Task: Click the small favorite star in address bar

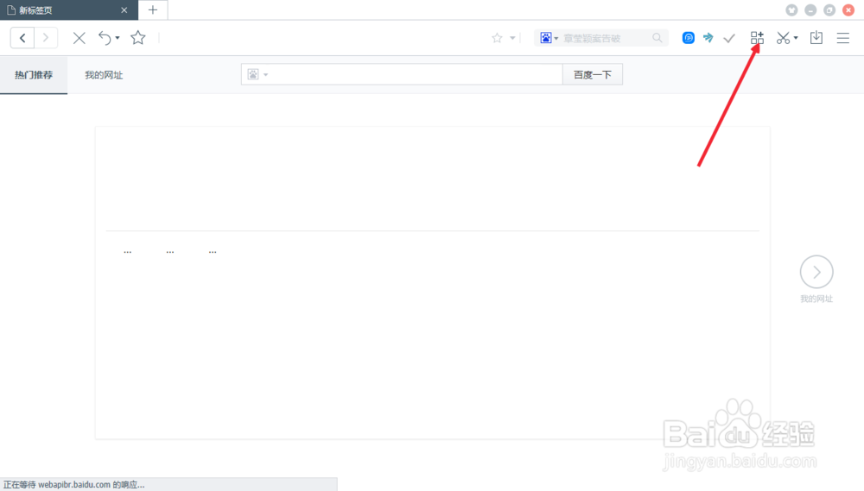Action: point(497,38)
